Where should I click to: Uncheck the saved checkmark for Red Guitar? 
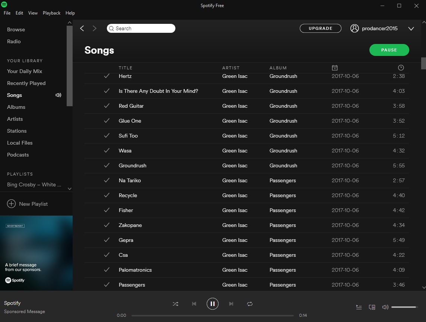pos(107,106)
